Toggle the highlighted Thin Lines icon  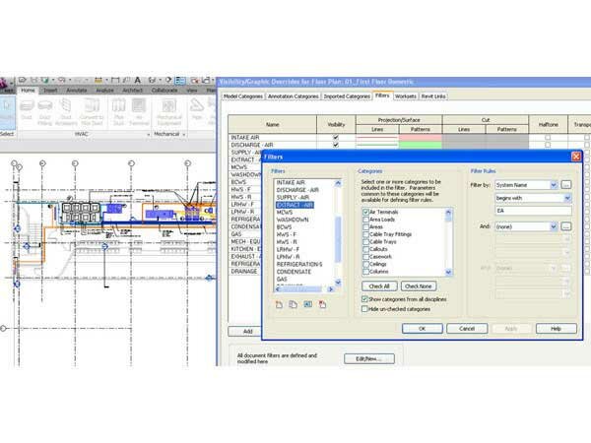pos(180,81)
